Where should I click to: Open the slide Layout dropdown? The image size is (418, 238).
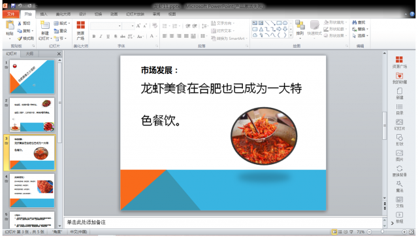62,24
